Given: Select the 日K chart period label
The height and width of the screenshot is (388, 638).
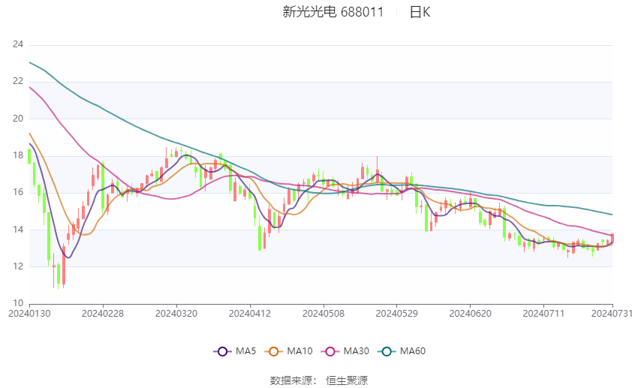Looking at the screenshot, I should 420,12.
